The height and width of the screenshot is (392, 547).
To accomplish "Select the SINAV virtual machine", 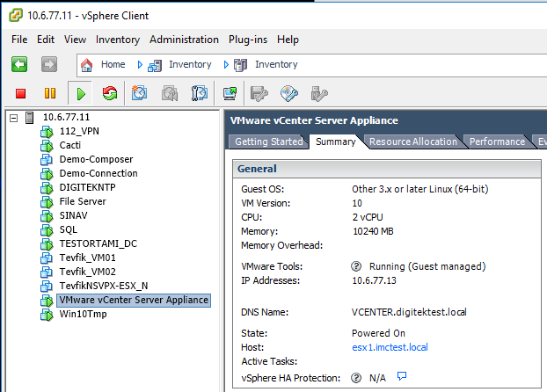I will point(73,215).
